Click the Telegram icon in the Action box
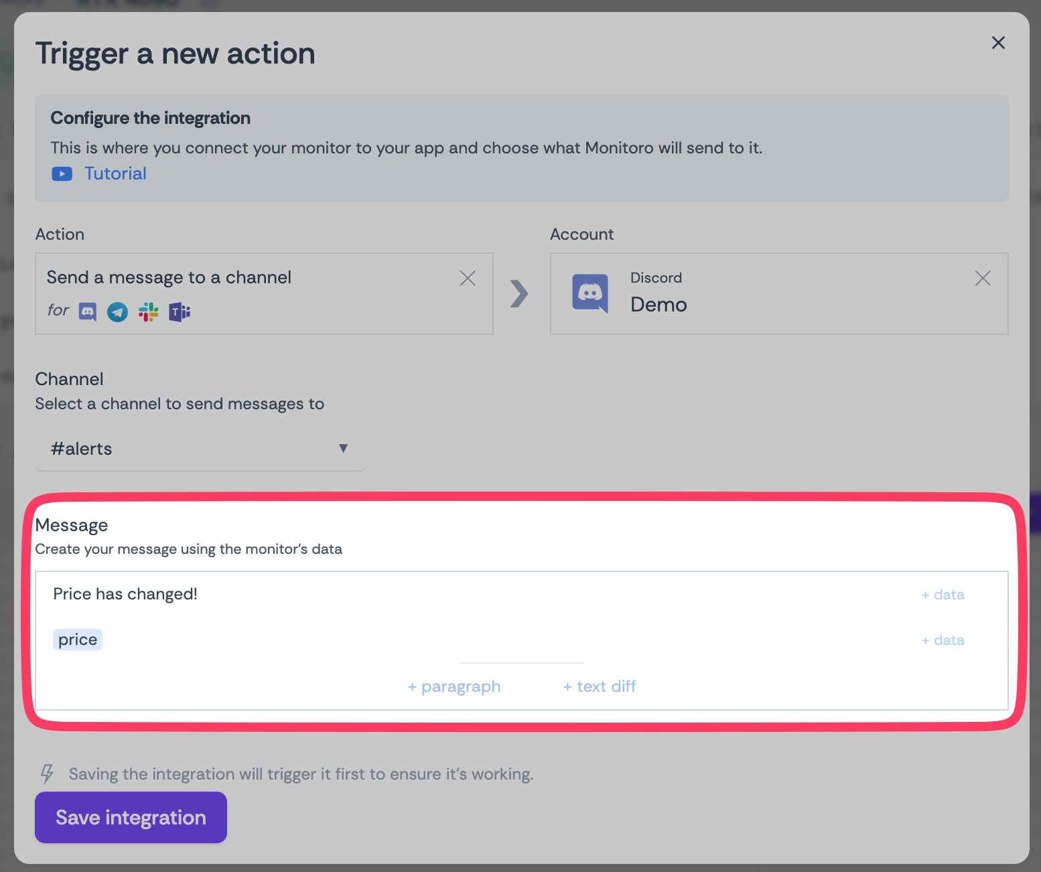 pyautogui.click(x=118, y=312)
